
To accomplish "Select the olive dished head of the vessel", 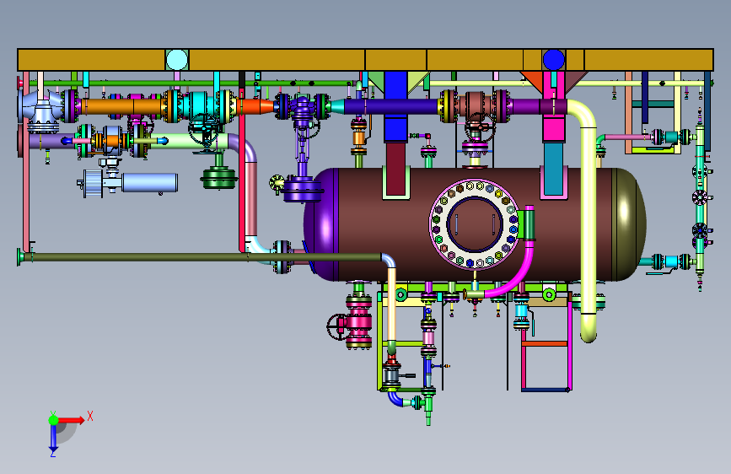I will coord(629,224).
